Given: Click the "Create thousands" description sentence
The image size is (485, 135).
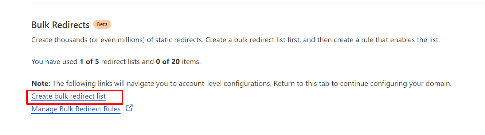Looking at the screenshot, I should click(x=118, y=40).
